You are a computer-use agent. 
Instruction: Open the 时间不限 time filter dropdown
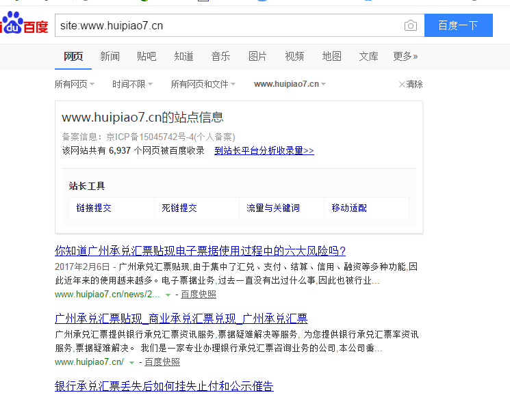(132, 84)
